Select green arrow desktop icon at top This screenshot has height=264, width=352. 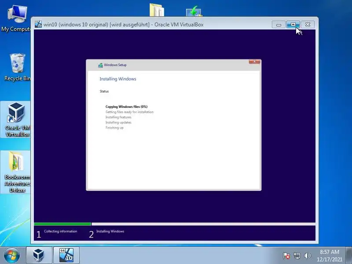pos(194,11)
